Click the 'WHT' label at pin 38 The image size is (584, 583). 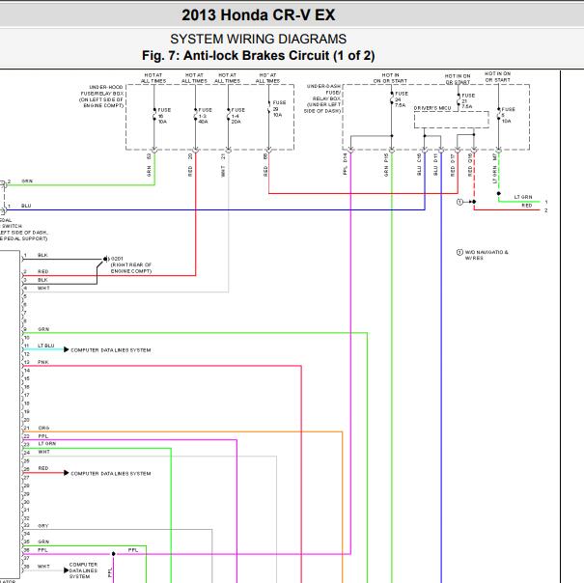(x=43, y=567)
